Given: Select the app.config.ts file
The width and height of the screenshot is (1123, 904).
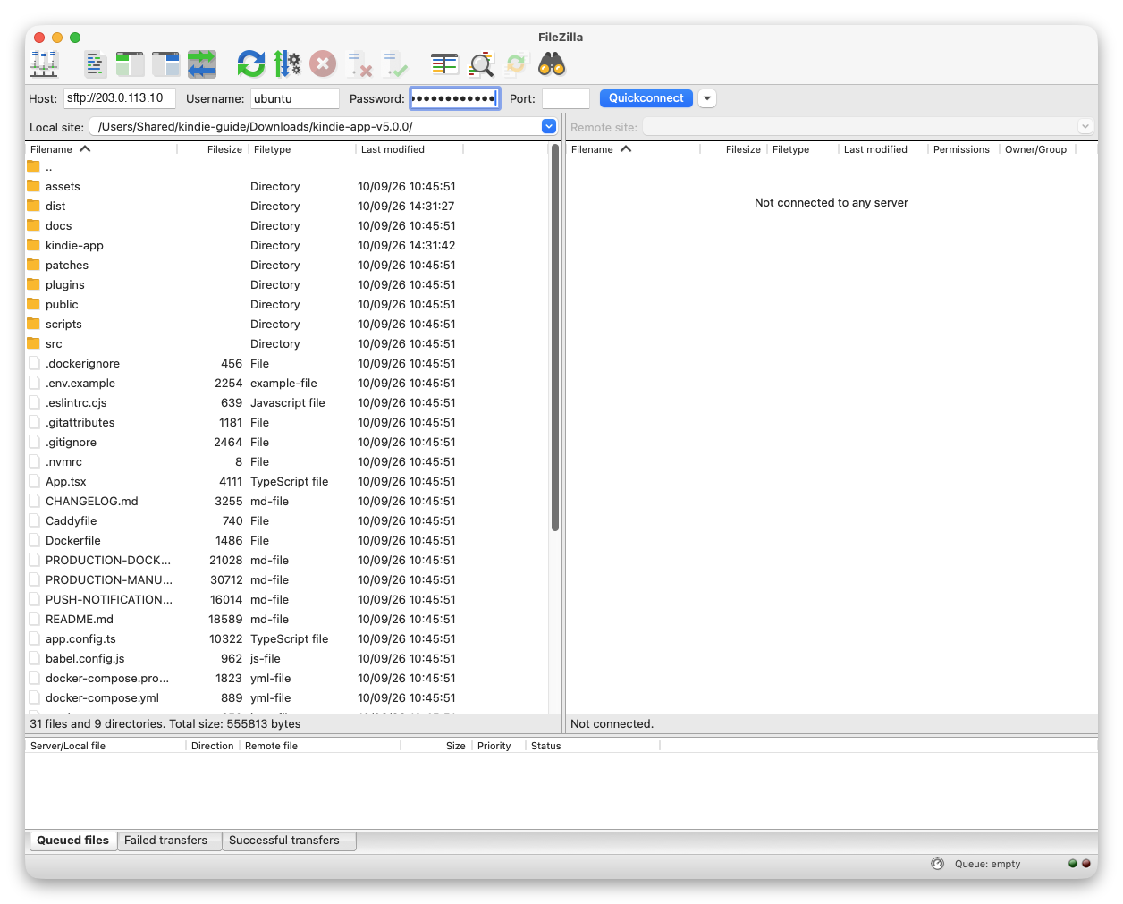Looking at the screenshot, I should 286,638.
